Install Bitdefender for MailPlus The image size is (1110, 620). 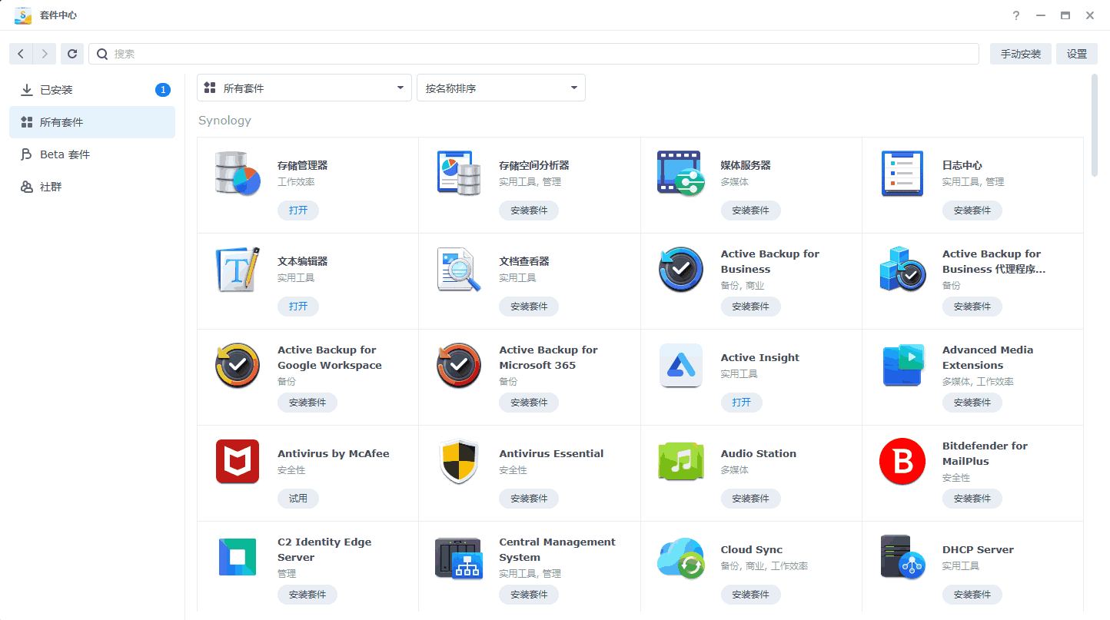coord(972,499)
